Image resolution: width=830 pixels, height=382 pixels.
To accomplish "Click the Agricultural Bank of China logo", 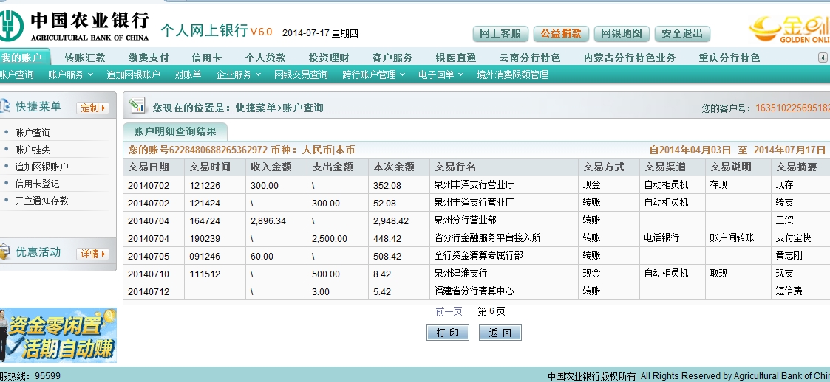I will coord(13,24).
